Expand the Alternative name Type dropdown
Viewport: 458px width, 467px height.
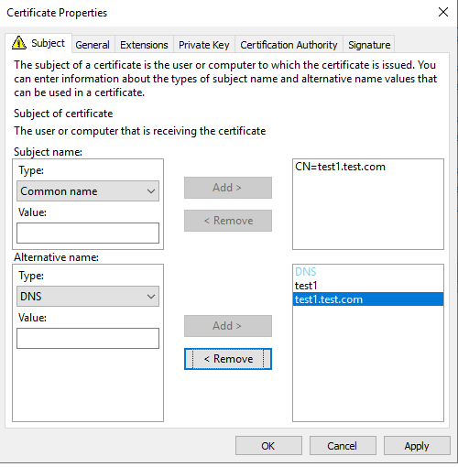pos(88,297)
